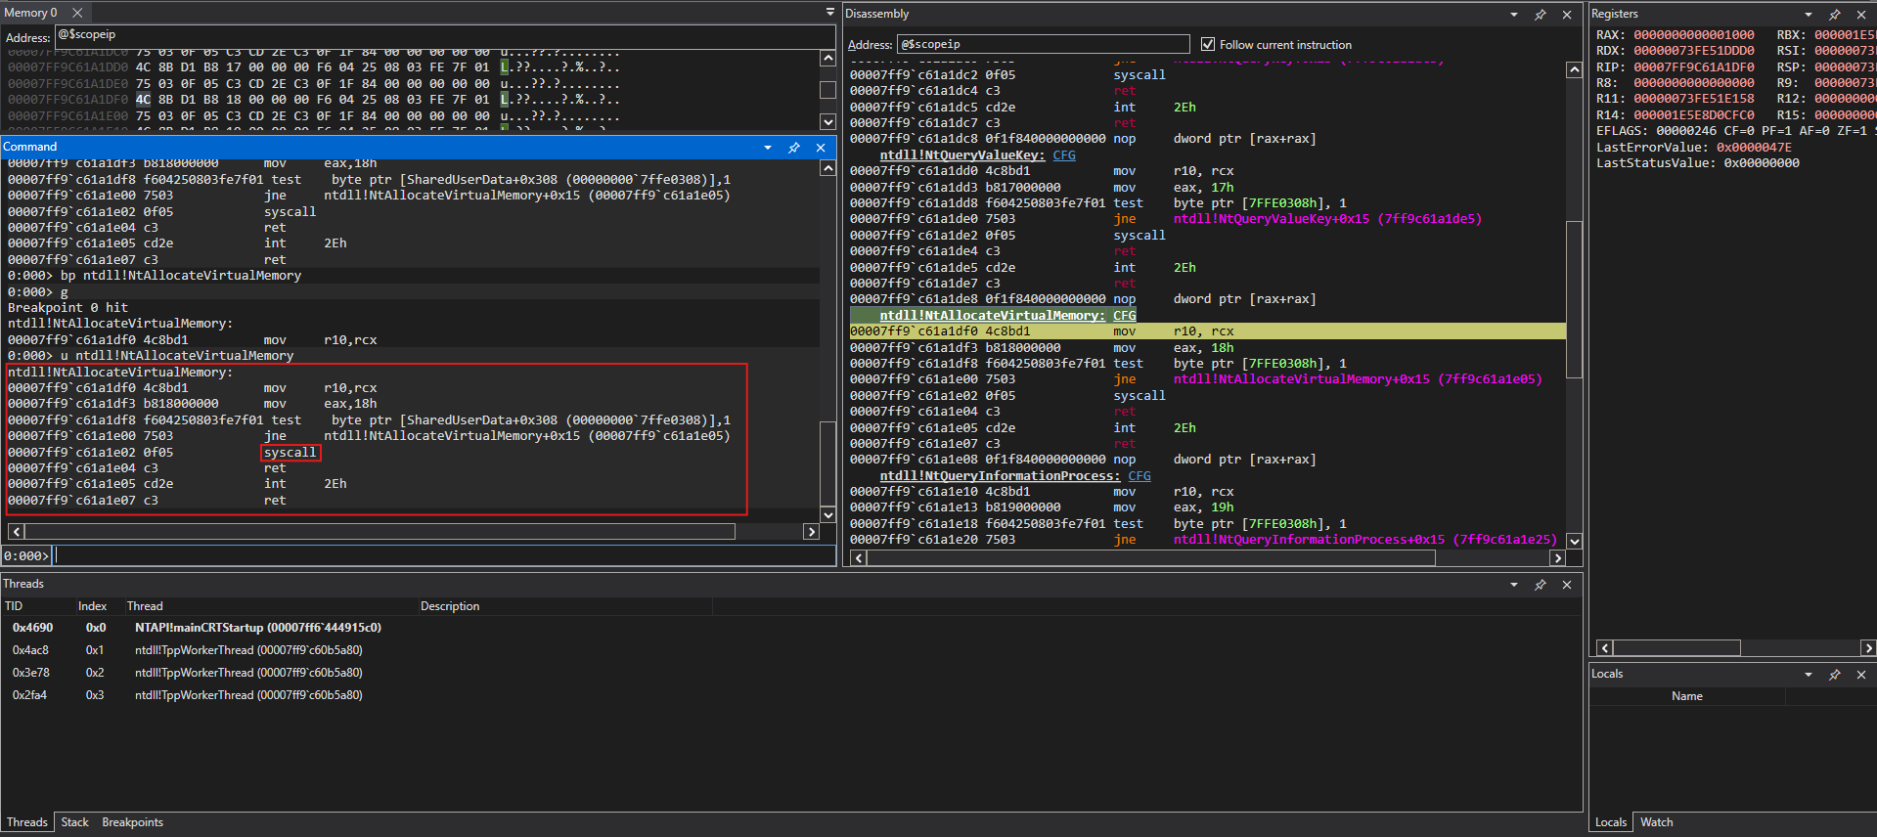Viewport: 1877px width, 837px height.
Task: Open the Disassembly window options dropdown
Action: [x=1513, y=15]
